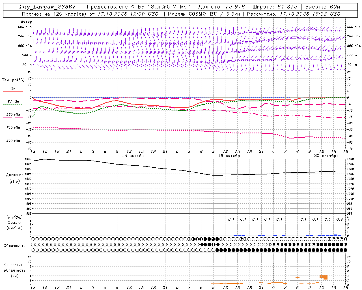Click the 0.3 precipitation amount value
The height and width of the screenshot is (290, 362).
point(339,219)
